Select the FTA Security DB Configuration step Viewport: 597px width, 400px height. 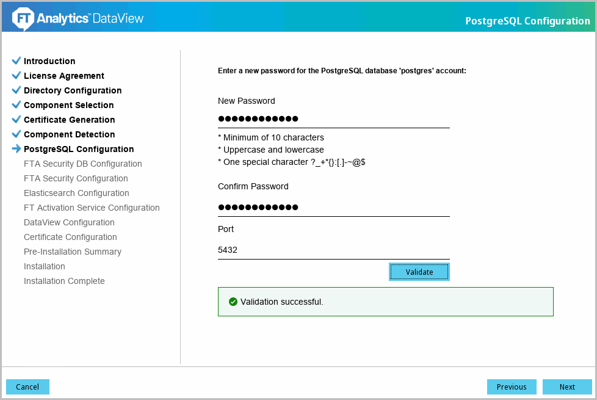click(82, 164)
